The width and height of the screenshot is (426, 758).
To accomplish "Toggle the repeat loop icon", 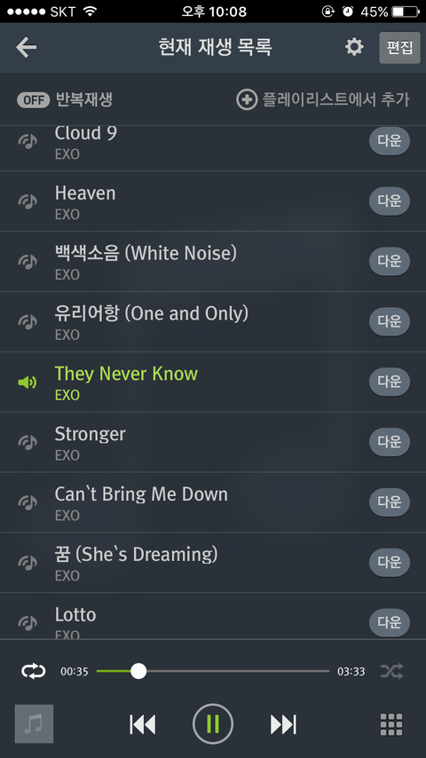I will pyautogui.click(x=34, y=671).
